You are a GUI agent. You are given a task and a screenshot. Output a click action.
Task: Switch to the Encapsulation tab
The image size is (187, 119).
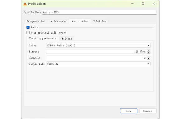[x=36, y=21]
